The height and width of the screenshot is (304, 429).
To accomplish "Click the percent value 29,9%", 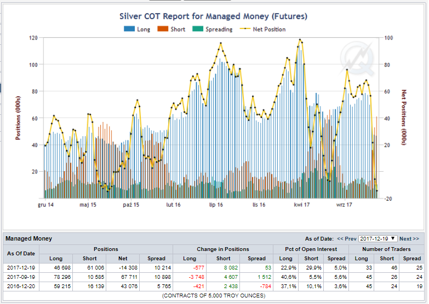I will pos(313,268).
